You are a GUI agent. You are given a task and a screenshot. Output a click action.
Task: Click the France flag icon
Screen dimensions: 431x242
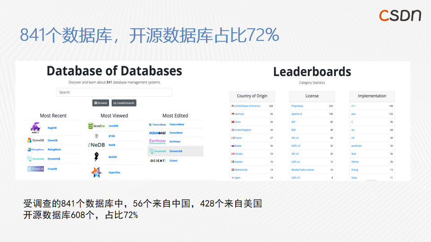[233, 138]
